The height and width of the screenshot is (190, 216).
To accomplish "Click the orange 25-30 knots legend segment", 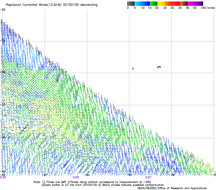I will (169, 4).
